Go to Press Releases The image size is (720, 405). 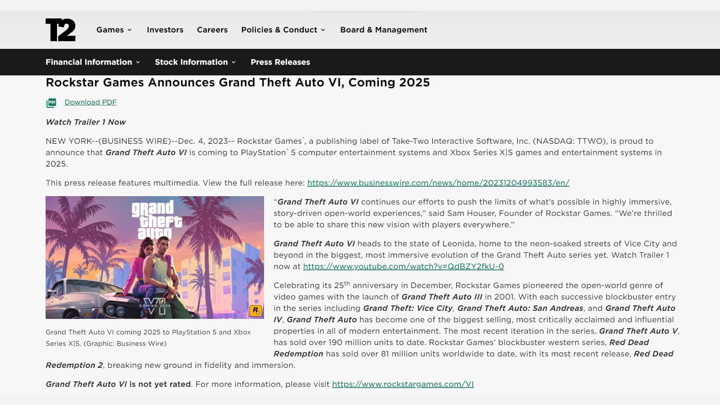(280, 62)
